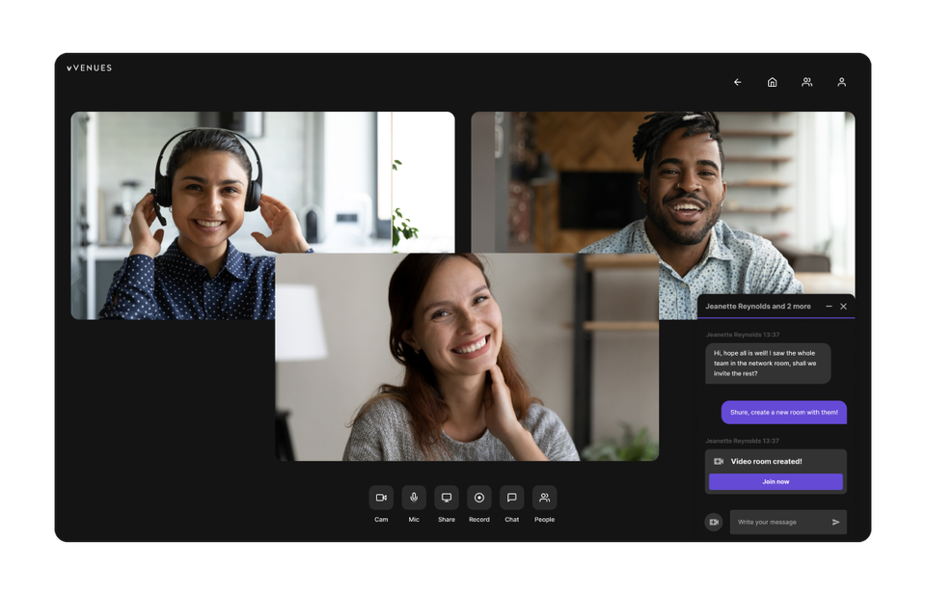The image size is (926, 595).
Task: Click the vVENUES logo
Action: [x=89, y=68]
